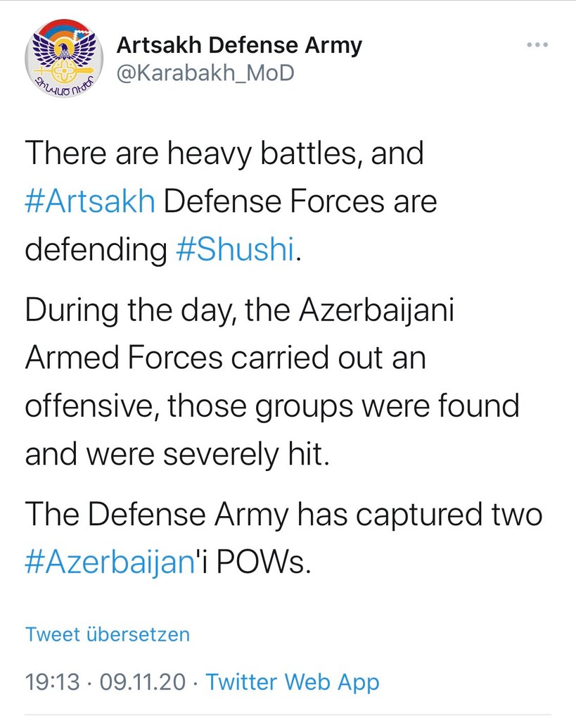Viewport: 576px width, 721px height.
Task: Open the 19:13 timestamp link
Action: 52,682
